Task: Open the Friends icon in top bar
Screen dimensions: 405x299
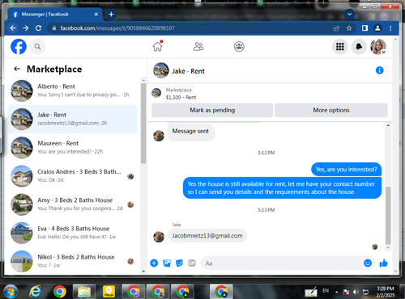Action: tap(198, 47)
